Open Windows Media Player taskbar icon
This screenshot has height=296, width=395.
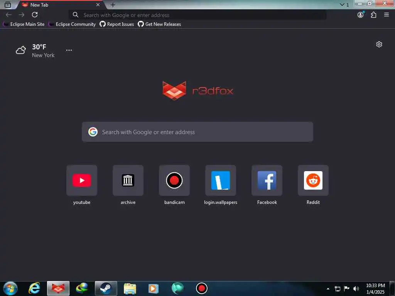pos(154,288)
